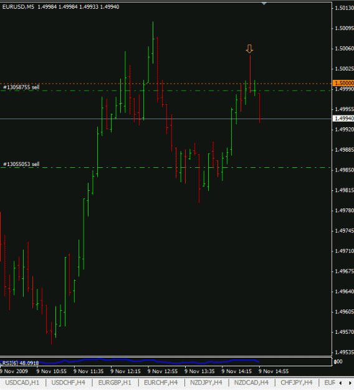Image resolution: width=354 pixels, height=390 pixels.
Task: Click the chart shift triangle marker at top
Action: 264,4
